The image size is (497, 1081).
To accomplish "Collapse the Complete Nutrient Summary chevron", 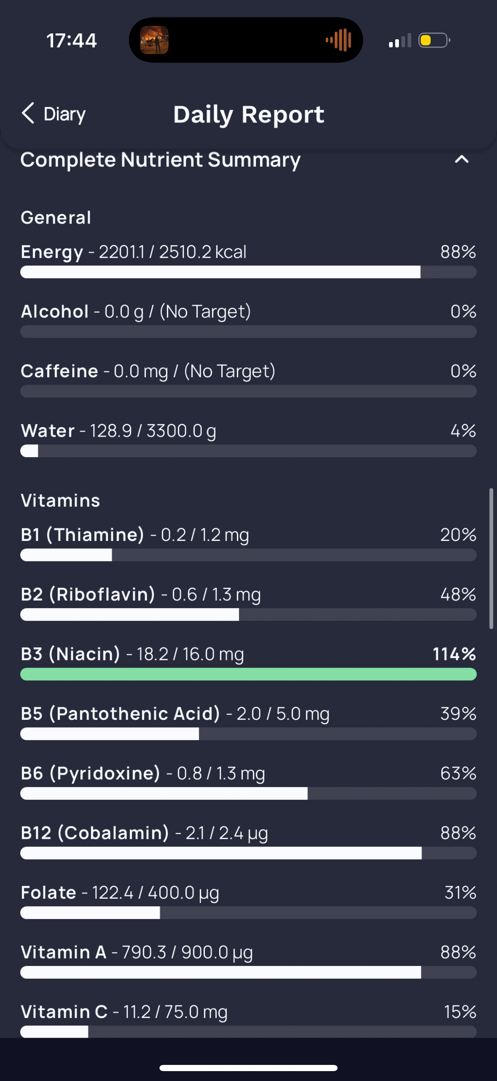I will point(461,160).
